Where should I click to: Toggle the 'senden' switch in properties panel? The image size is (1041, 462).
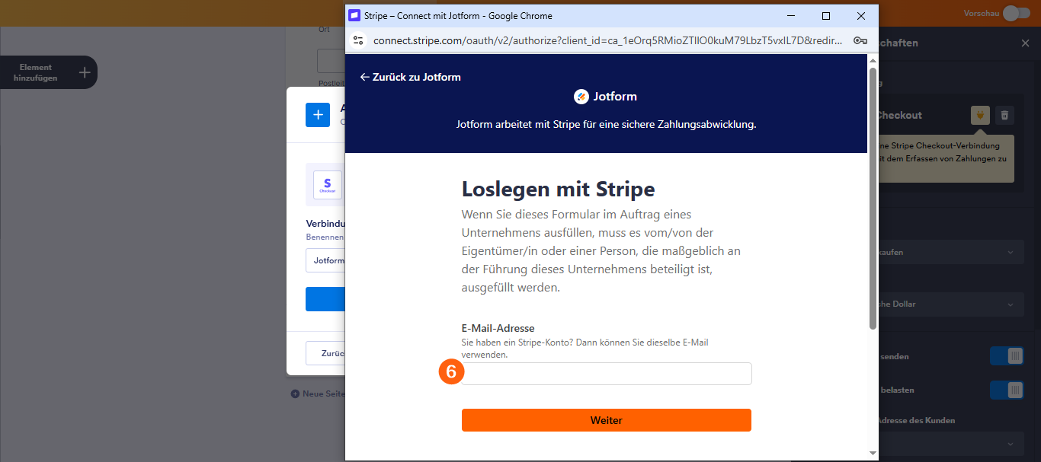(x=1006, y=356)
